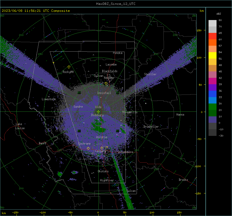232x216 pixels.
Task: Click the Didsbury city label
Action: tap(97, 115)
